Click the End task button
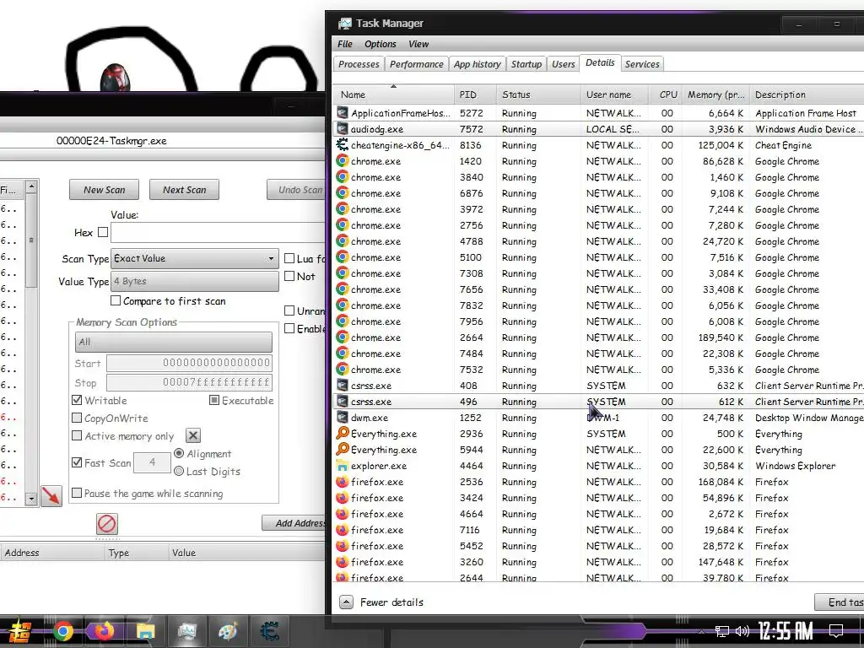 pyautogui.click(x=840, y=602)
